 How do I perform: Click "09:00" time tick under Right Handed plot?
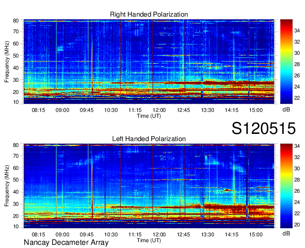click(x=62, y=110)
